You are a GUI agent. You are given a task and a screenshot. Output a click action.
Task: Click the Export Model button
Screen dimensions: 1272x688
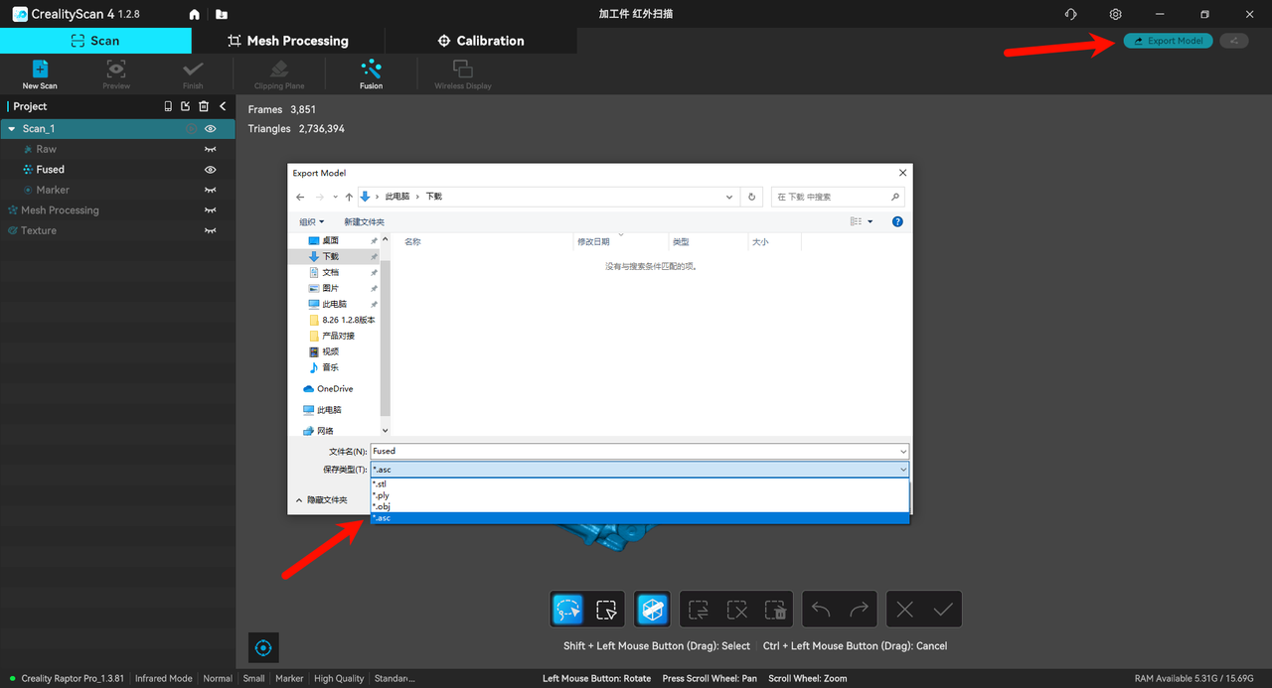point(1168,41)
